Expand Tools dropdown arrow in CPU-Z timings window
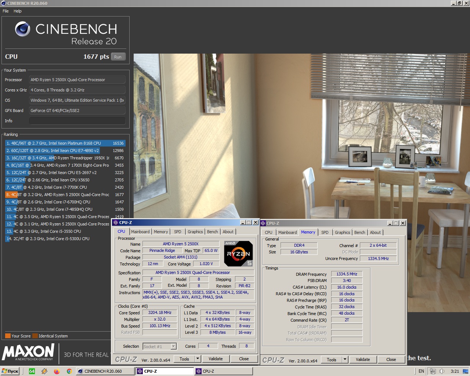470x376 pixels. [345, 359]
